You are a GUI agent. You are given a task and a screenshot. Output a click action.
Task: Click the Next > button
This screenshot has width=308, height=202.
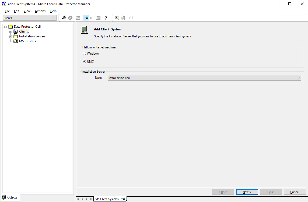(247, 192)
